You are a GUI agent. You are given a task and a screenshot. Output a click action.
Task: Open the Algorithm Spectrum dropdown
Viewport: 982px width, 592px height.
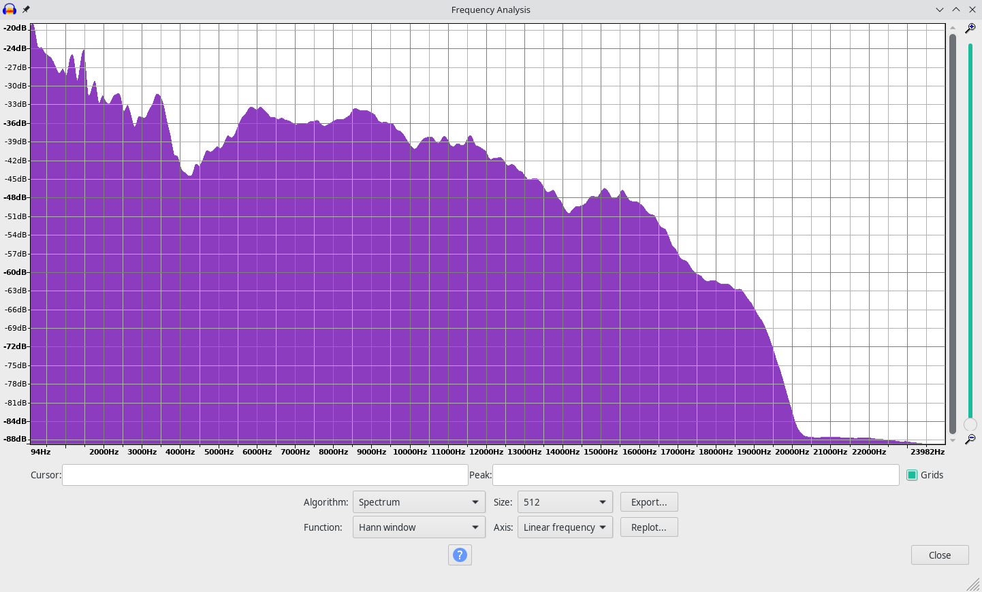point(419,502)
